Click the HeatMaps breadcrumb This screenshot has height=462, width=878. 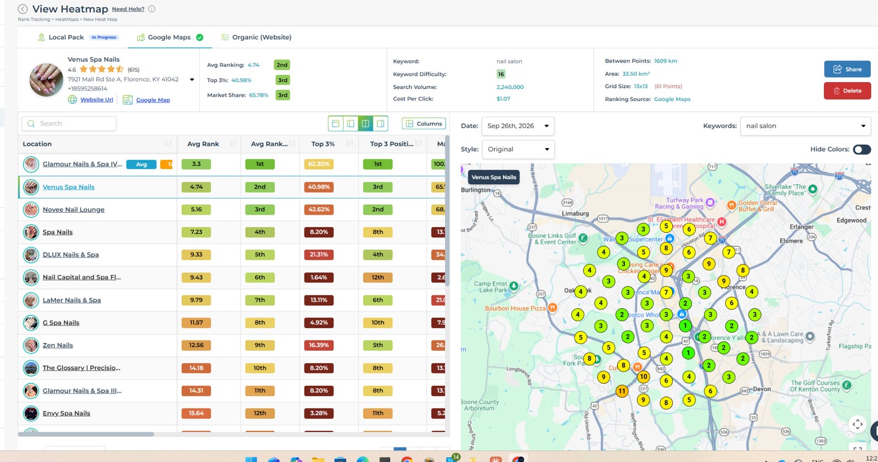(x=67, y=19)
